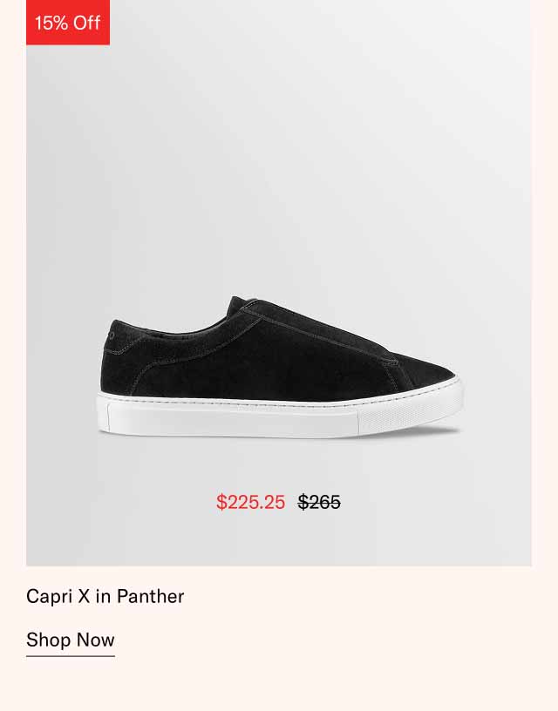This screenshot has height=711, width=558.
Task: Click the product title Capri X in Panther
Action: coord(105,597)
